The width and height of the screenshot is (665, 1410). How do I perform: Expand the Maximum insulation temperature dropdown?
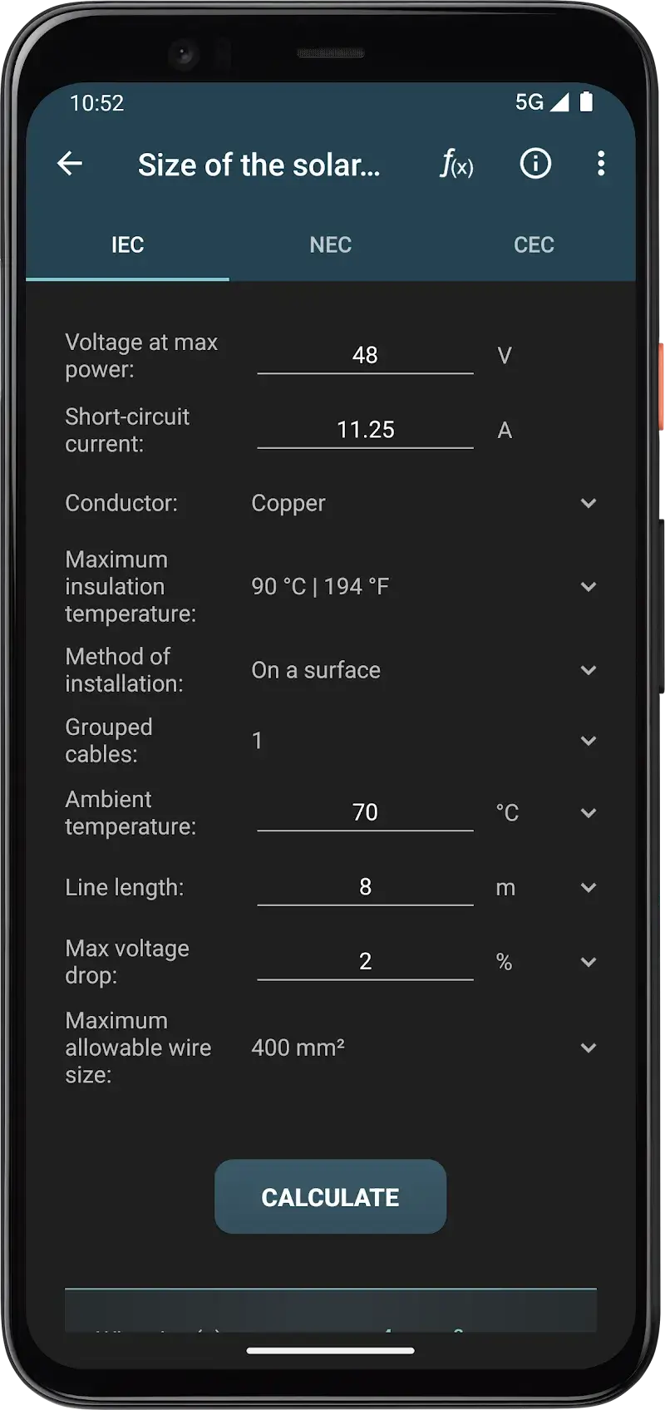point(589,586)
